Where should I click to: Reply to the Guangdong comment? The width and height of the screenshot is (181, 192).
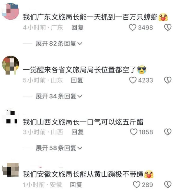[77, 27]
